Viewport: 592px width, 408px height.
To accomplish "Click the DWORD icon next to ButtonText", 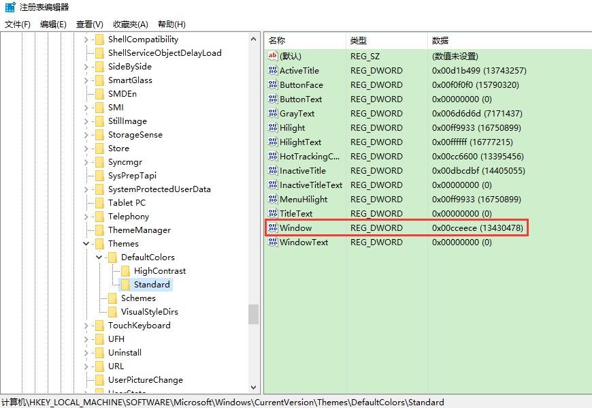I will (273, 99).
